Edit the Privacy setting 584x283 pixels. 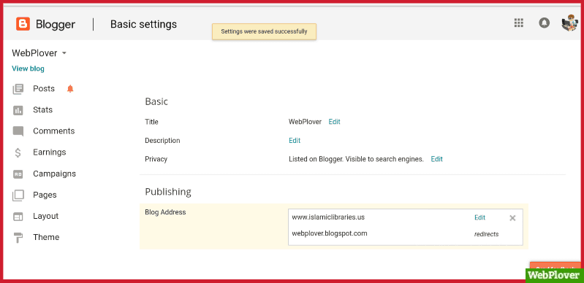click(436, 159)
